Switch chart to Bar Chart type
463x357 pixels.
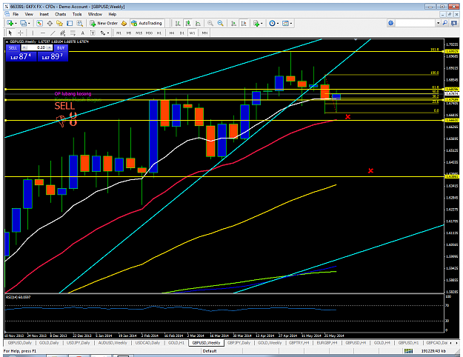(x=178, y=23)
